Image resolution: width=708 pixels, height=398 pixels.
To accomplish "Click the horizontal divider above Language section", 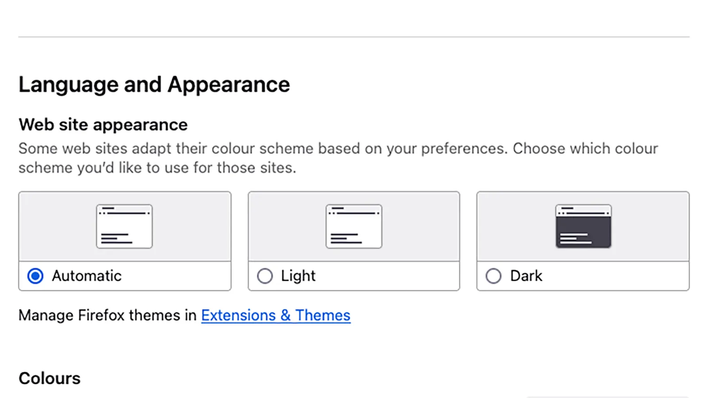I will tap(354, 37).
